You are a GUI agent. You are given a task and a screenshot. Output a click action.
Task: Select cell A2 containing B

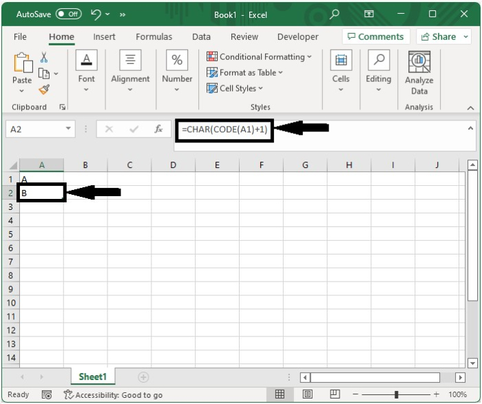pyautogui.click(x=41, y=193)
